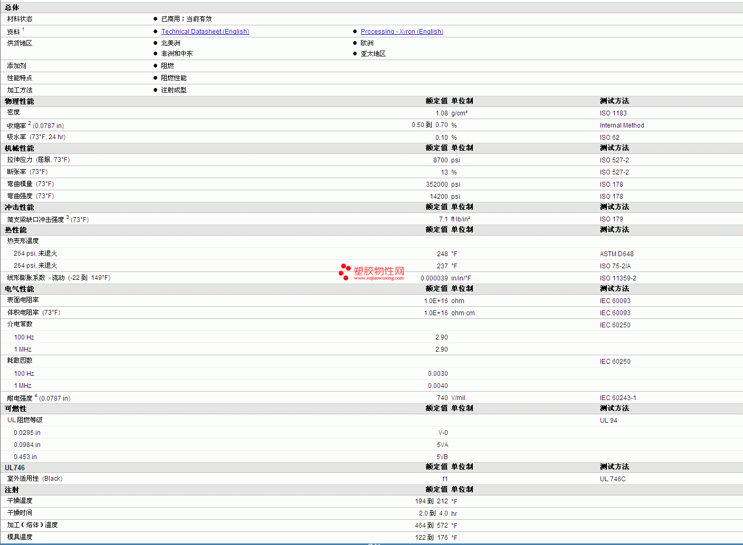
Task: Open the Processing - Xyron (English) link
Action: [402, 32]
